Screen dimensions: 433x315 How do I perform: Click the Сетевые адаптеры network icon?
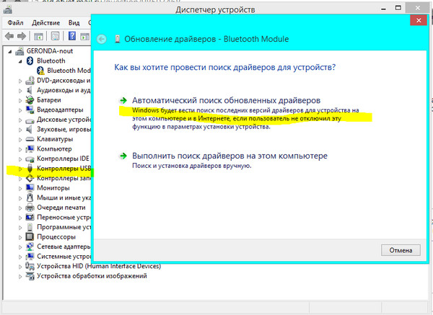(x=30, y=247)
